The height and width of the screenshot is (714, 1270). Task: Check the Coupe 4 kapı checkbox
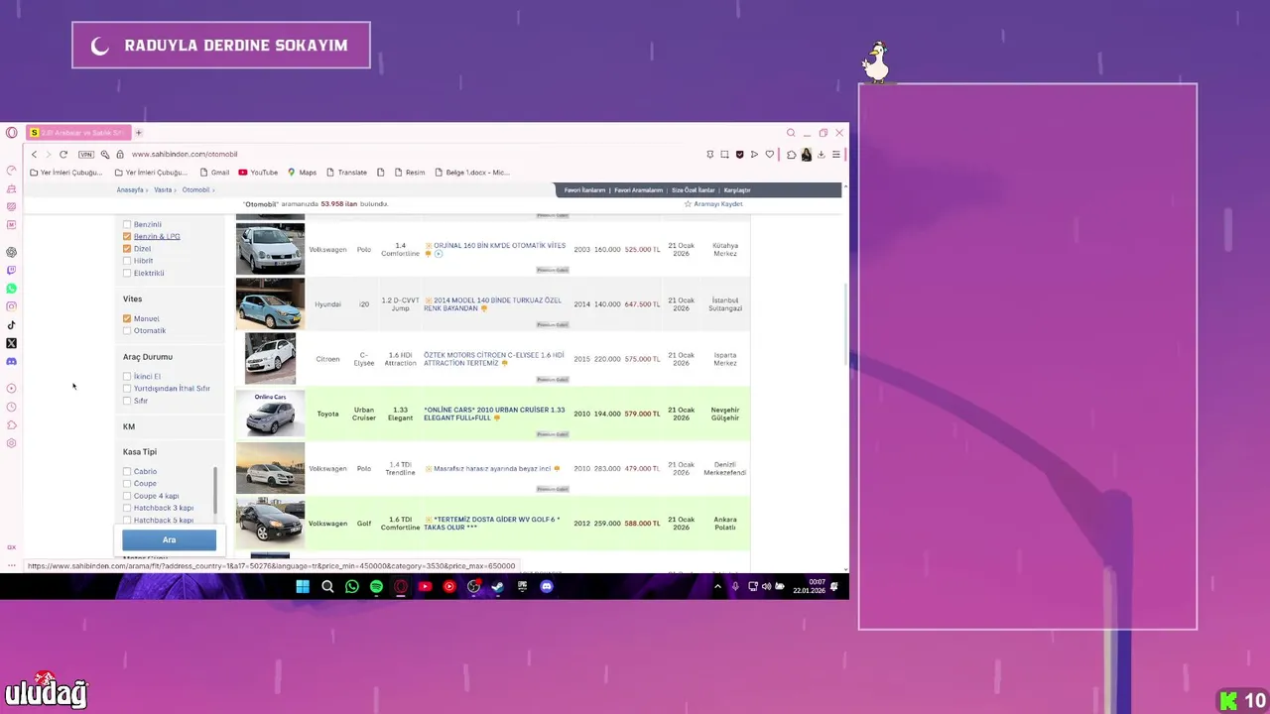pyautogui.click(x=127, y=496)
